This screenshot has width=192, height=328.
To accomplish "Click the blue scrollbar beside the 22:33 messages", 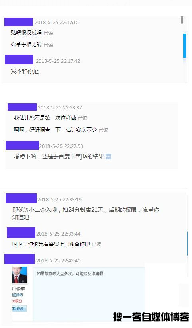I will pyautogui.click(x=187, y=244).
